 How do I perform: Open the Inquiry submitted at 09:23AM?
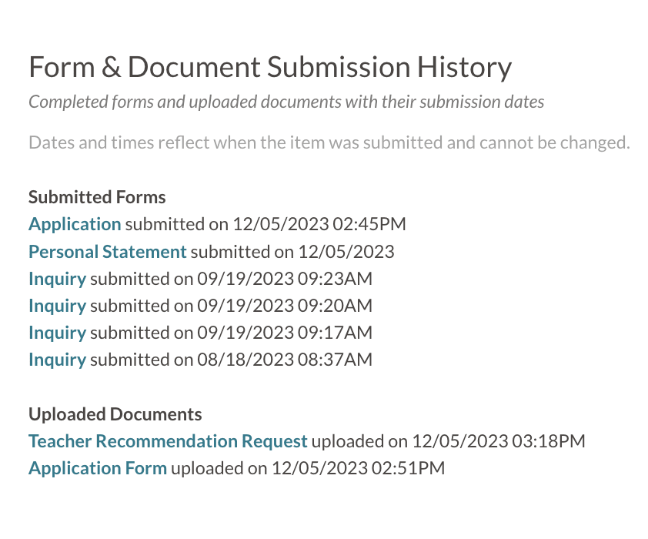pyautogui.click(x=57, y=279)
